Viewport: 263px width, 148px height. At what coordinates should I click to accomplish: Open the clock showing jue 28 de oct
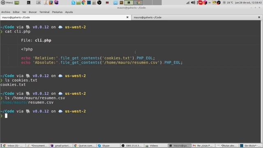(248, 2)
